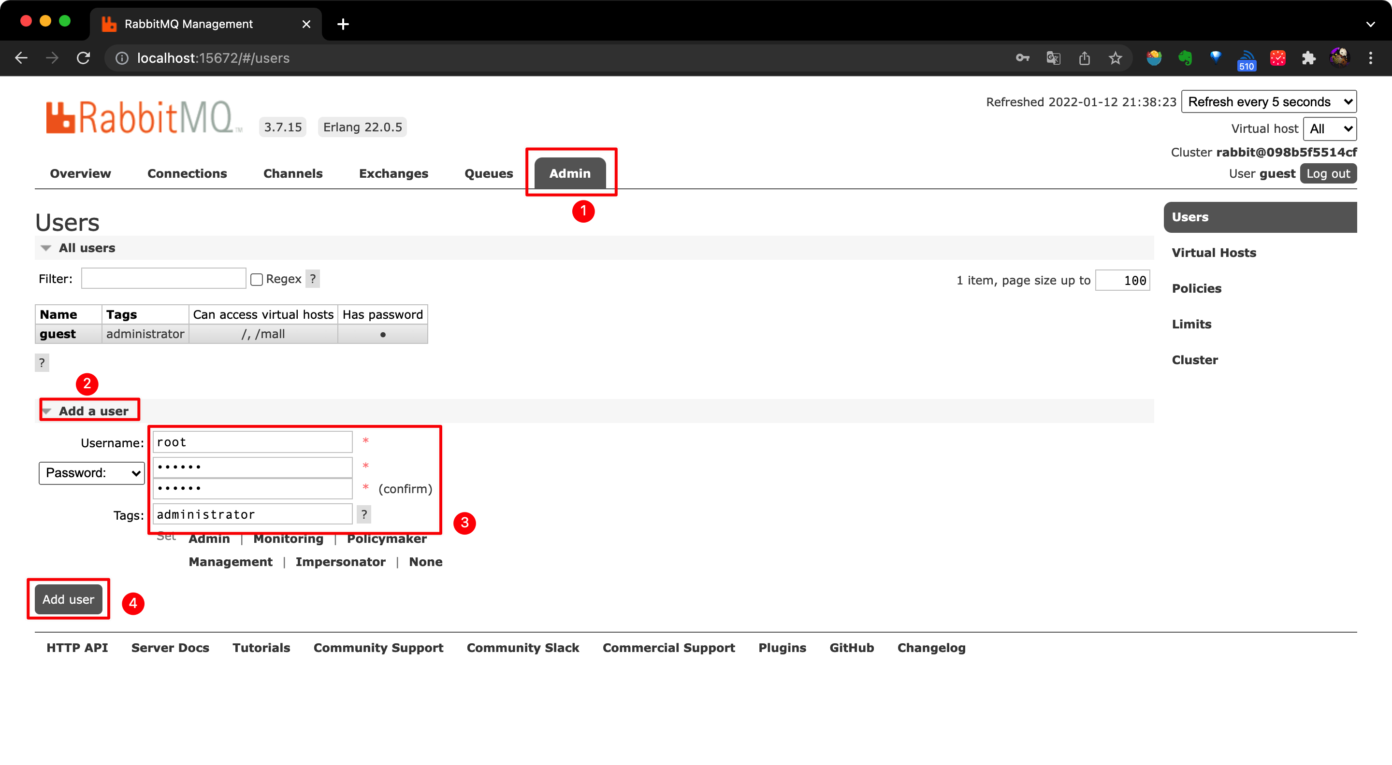Viewport: 1392px width, 765px height.
Task: Set the tag to None
Action: [425, 562]
